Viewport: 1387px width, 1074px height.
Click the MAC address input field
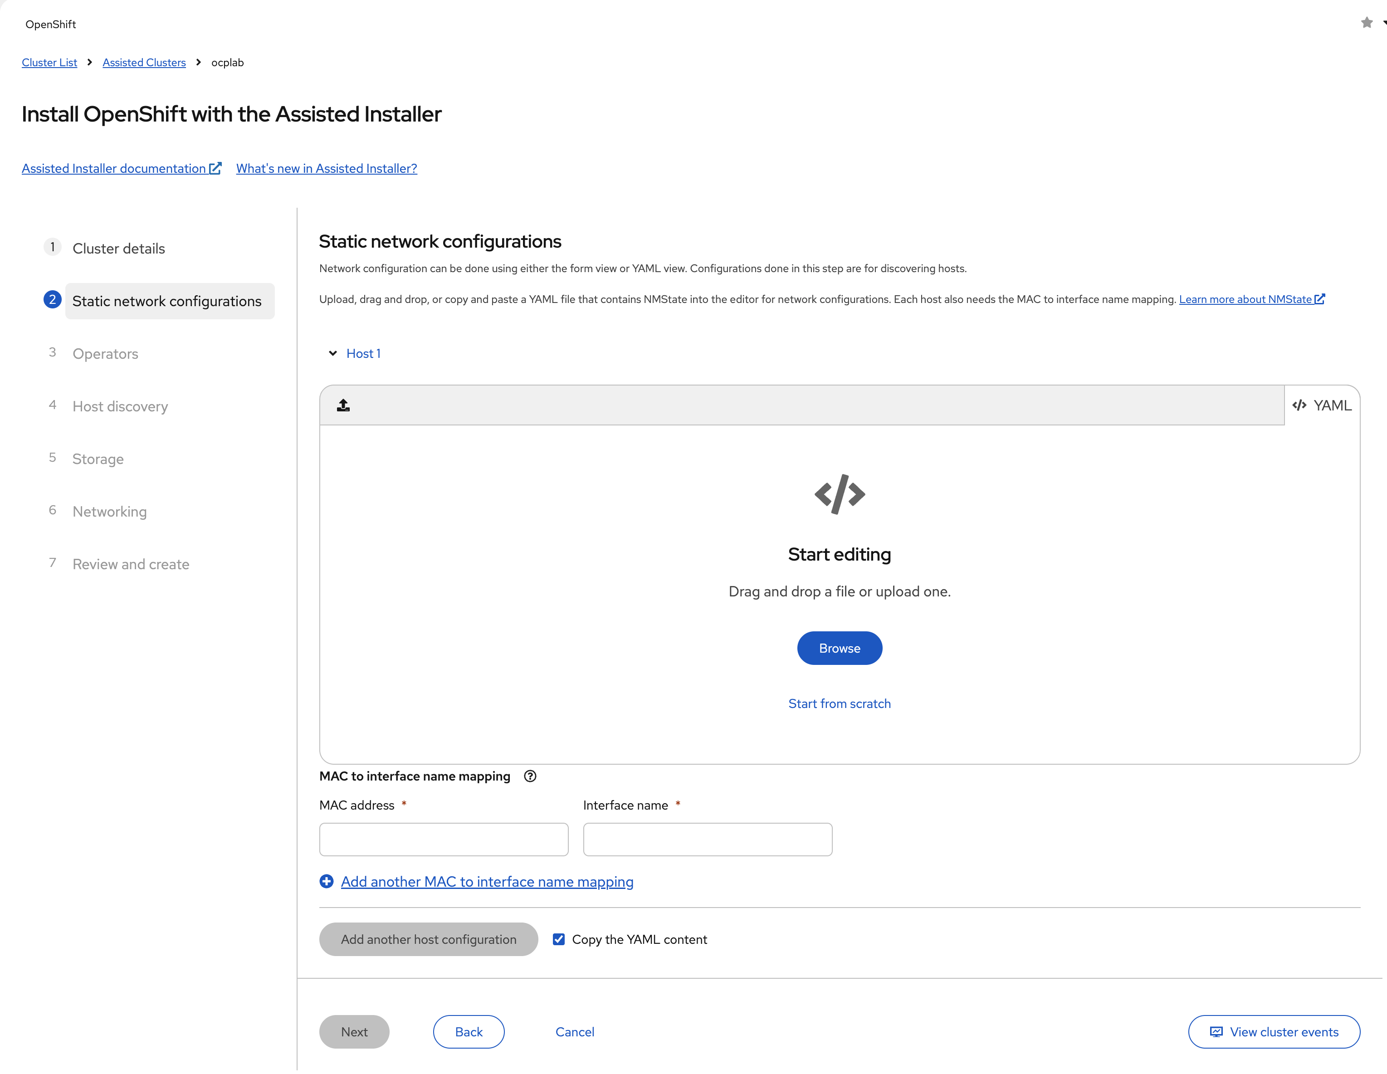[443, 839]
